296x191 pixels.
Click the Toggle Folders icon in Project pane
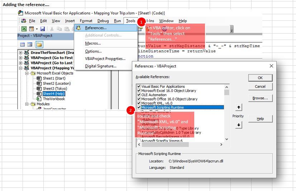[39, 45]
